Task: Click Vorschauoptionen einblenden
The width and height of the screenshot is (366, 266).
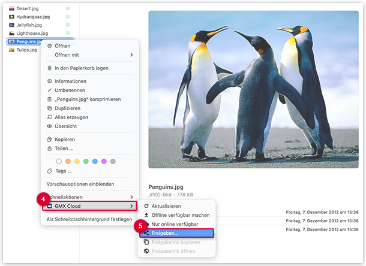Action: pos(80,184)
